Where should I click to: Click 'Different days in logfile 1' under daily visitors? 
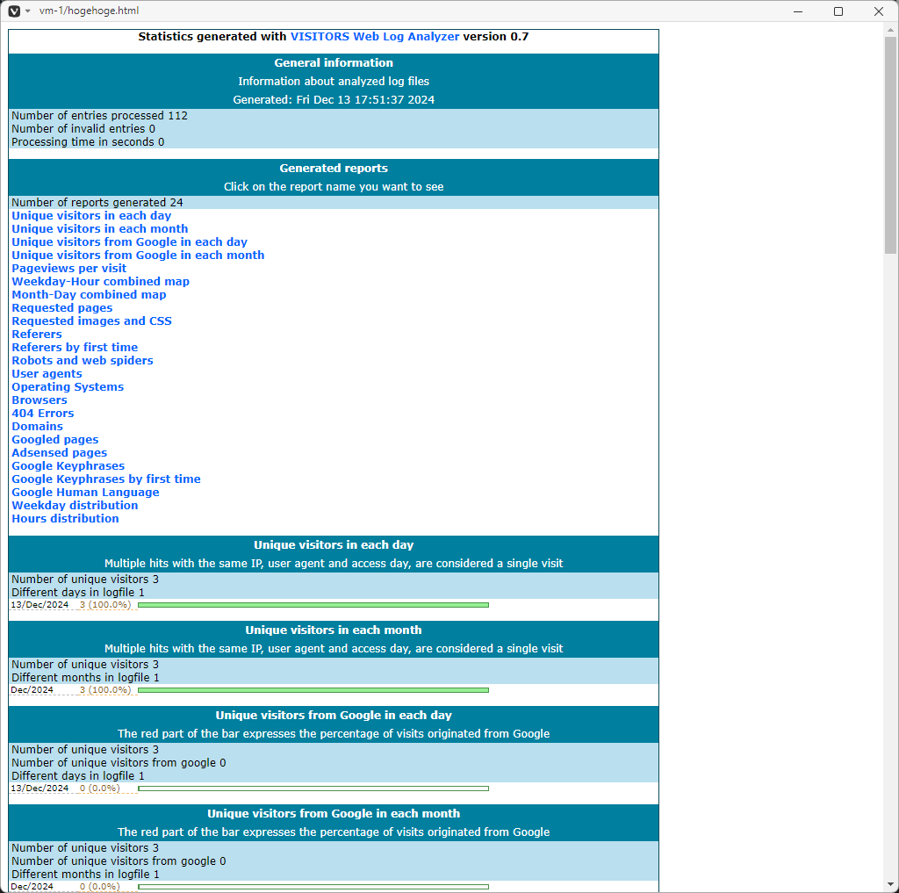(78, 593)
